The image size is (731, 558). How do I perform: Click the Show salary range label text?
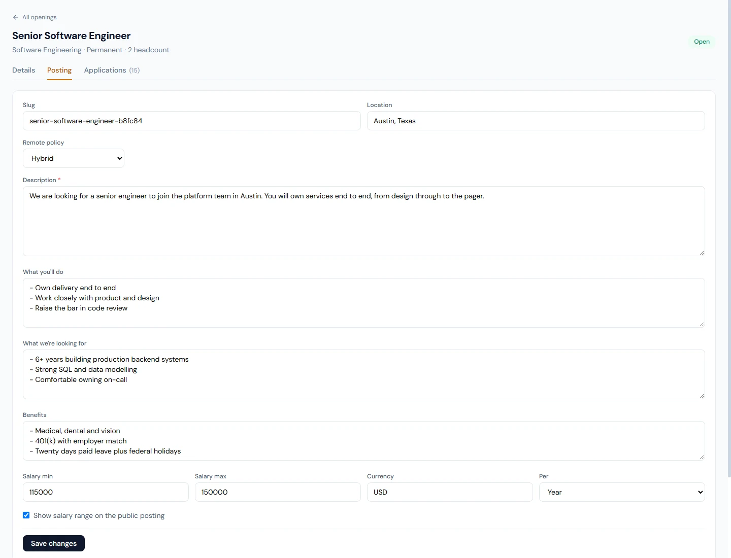point(99,515)
